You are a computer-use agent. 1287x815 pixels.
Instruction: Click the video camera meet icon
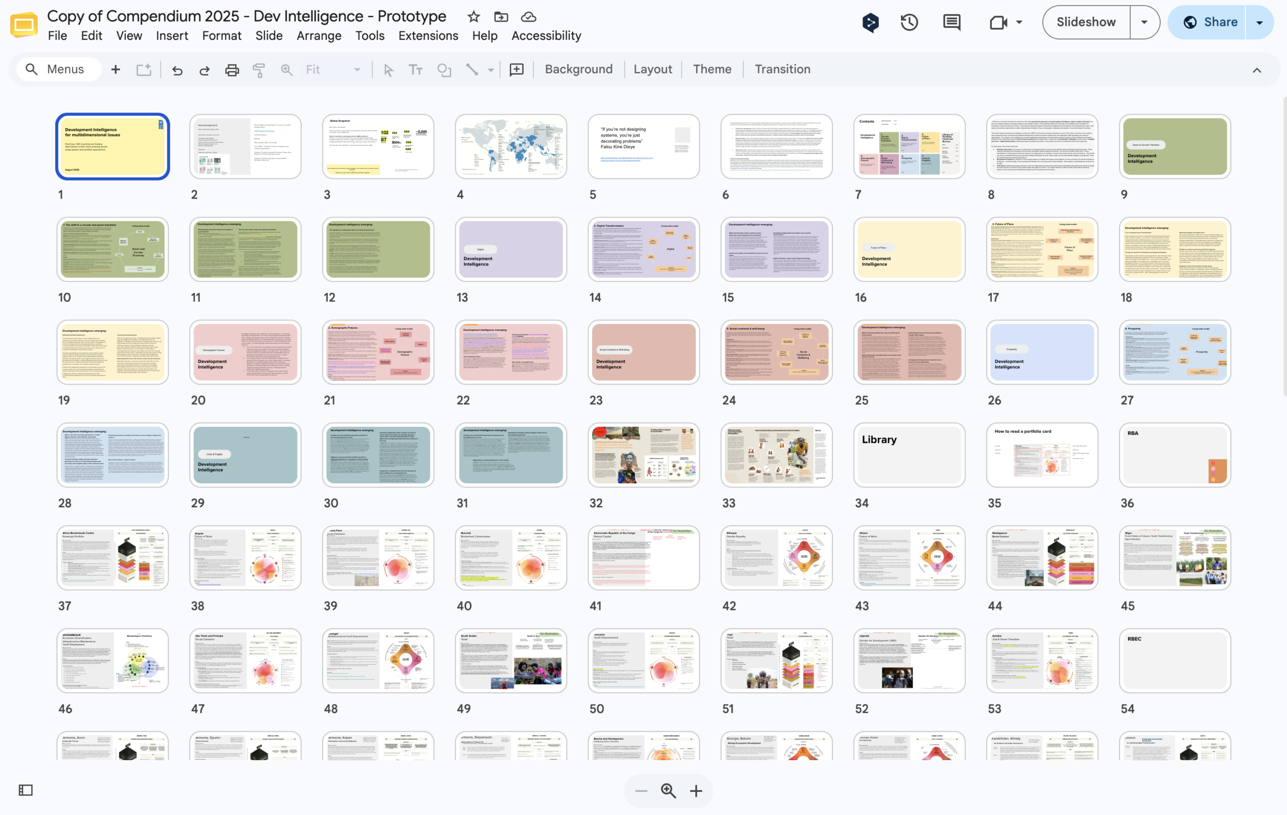tap(998, 23)
